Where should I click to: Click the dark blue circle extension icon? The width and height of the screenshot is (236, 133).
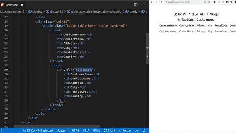215,2
